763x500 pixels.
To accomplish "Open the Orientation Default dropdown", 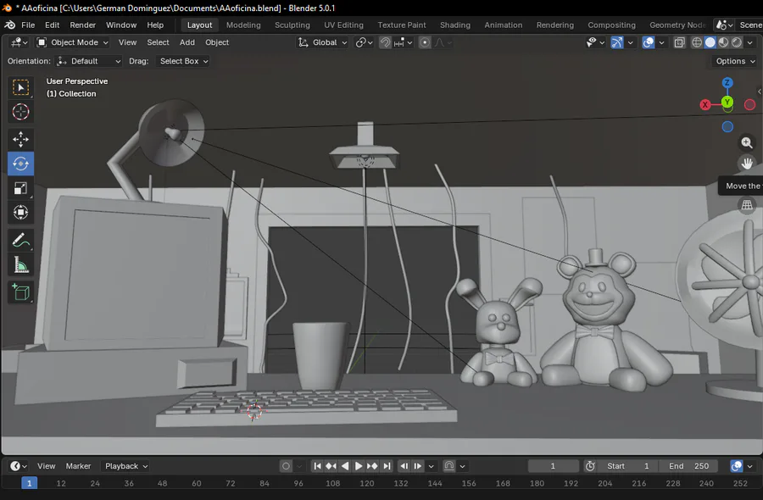I will tap(88, 61).
